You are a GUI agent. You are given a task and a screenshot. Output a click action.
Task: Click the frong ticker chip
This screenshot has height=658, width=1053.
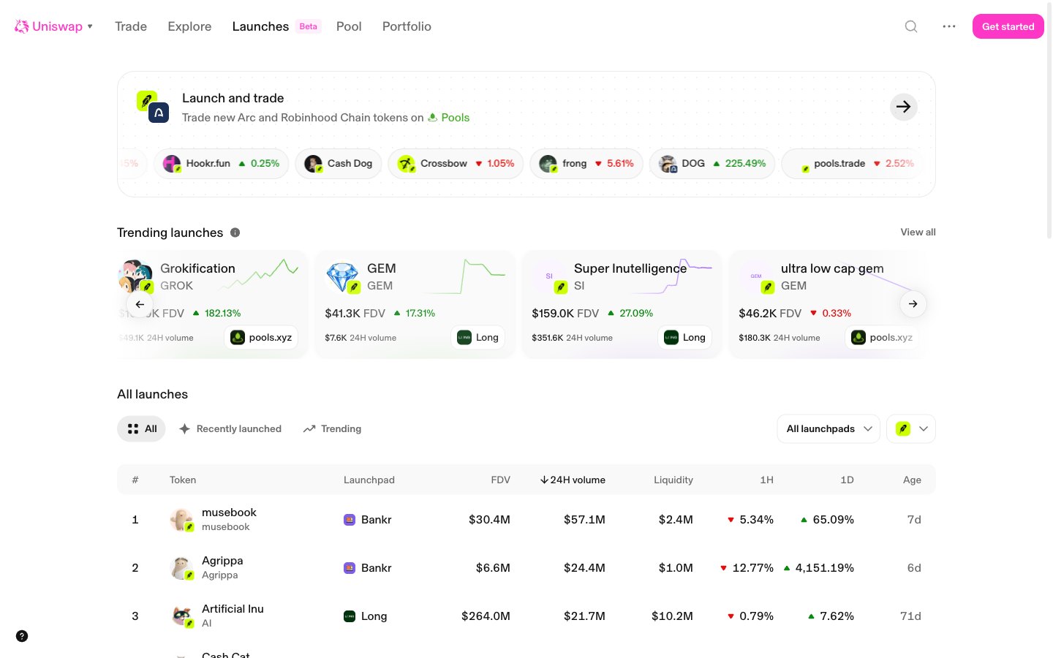tap(586, 164)
